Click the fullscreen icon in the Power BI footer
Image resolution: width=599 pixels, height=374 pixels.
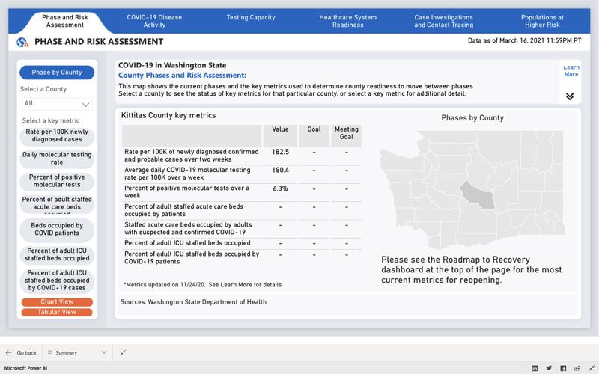click(592, 368)
